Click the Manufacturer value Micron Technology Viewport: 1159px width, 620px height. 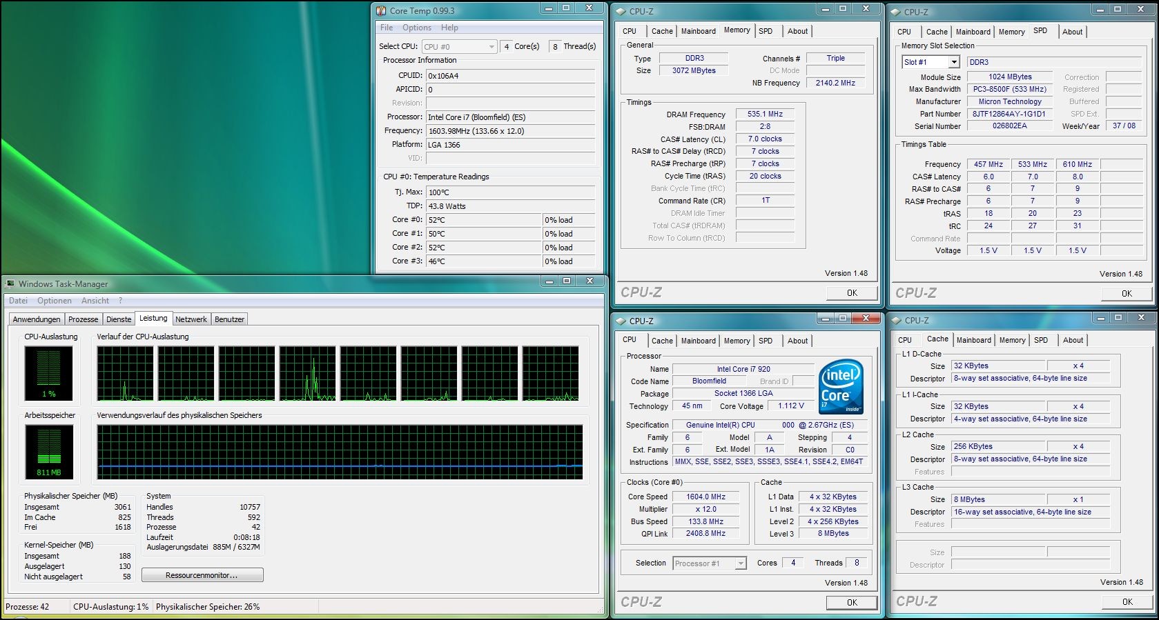(1009, 101)
